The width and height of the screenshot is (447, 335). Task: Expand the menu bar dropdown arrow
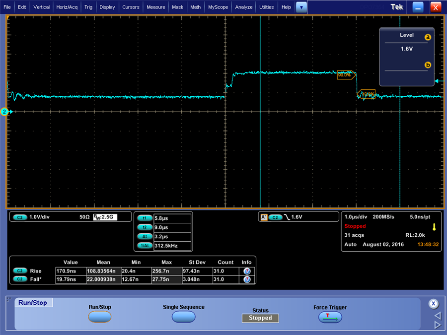point(301,7)
